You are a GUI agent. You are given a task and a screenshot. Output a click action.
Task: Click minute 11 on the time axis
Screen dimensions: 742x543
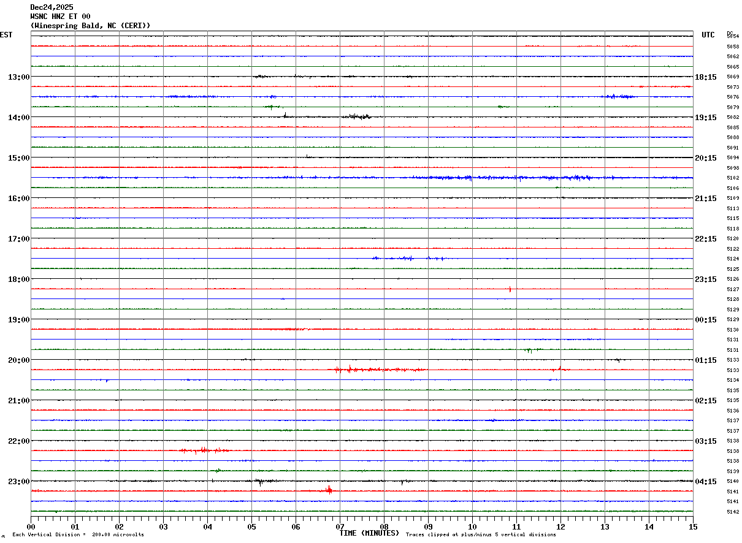tap(516, 526)
